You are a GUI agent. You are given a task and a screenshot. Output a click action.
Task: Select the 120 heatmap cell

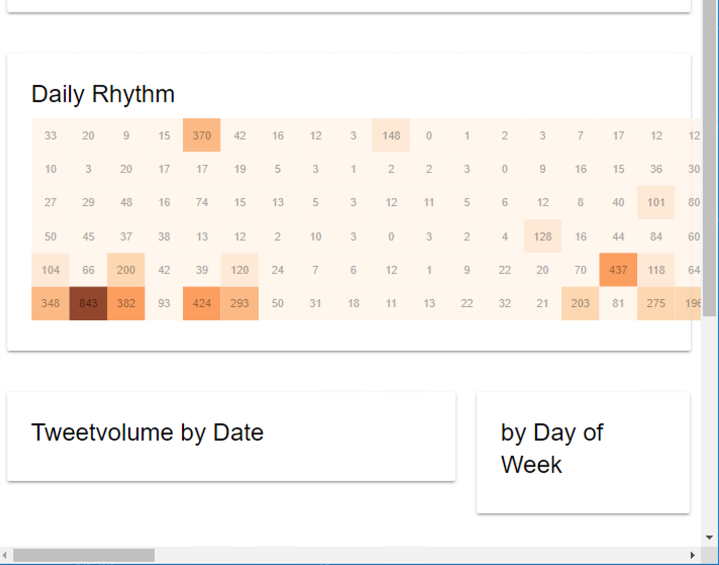coord(239,270)
